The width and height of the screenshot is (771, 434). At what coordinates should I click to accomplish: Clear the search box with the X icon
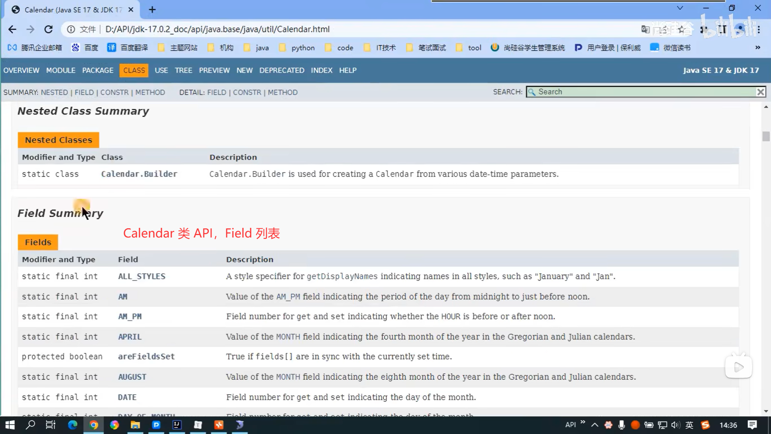click(x=760, y=92)
